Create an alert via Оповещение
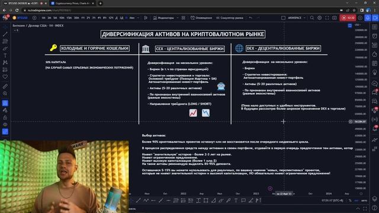Viewport: 379px width, 213px height. 201,18
